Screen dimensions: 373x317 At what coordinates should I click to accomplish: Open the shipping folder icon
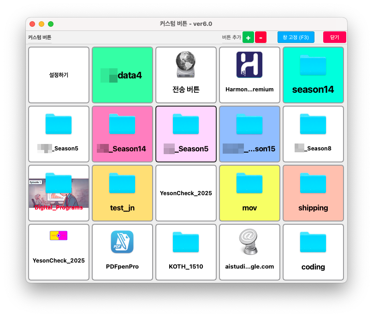[x=313, y=183]
